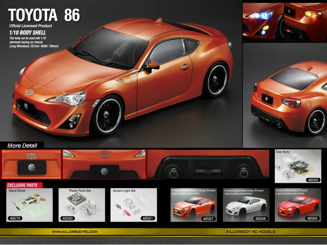327x245 pixels.
Task: Click the 86 badge on front license plate
Action: click(26, 106)
